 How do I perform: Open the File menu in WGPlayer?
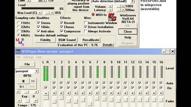click(x=18, y=57)
